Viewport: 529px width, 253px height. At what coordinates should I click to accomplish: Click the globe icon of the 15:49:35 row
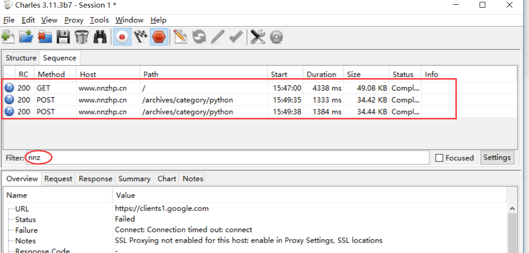[9, 100]
